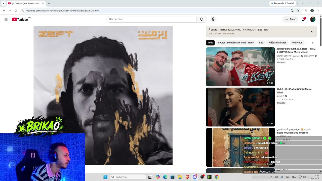Open Google Chrome taskbar icon
The width and height of the screenshot is (322, 181).
(x=217, y=177)
